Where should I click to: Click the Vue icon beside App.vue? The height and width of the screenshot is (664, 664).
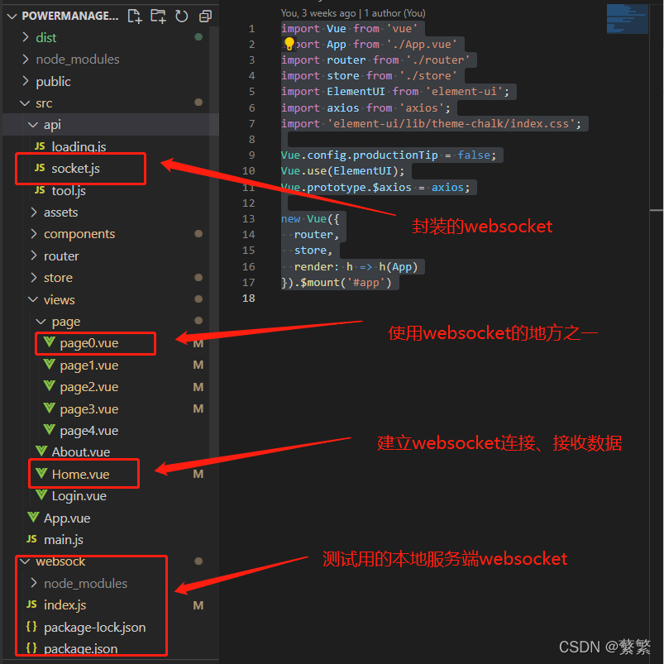[x=34, y=518]
